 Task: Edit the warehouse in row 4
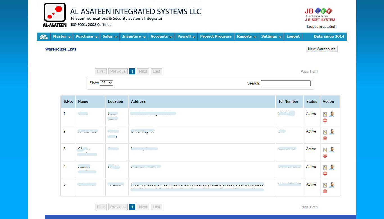(x=325, y=168)
